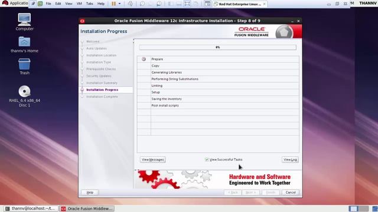
Task: Switch to first workspace in panel
Action: [354, 208]
